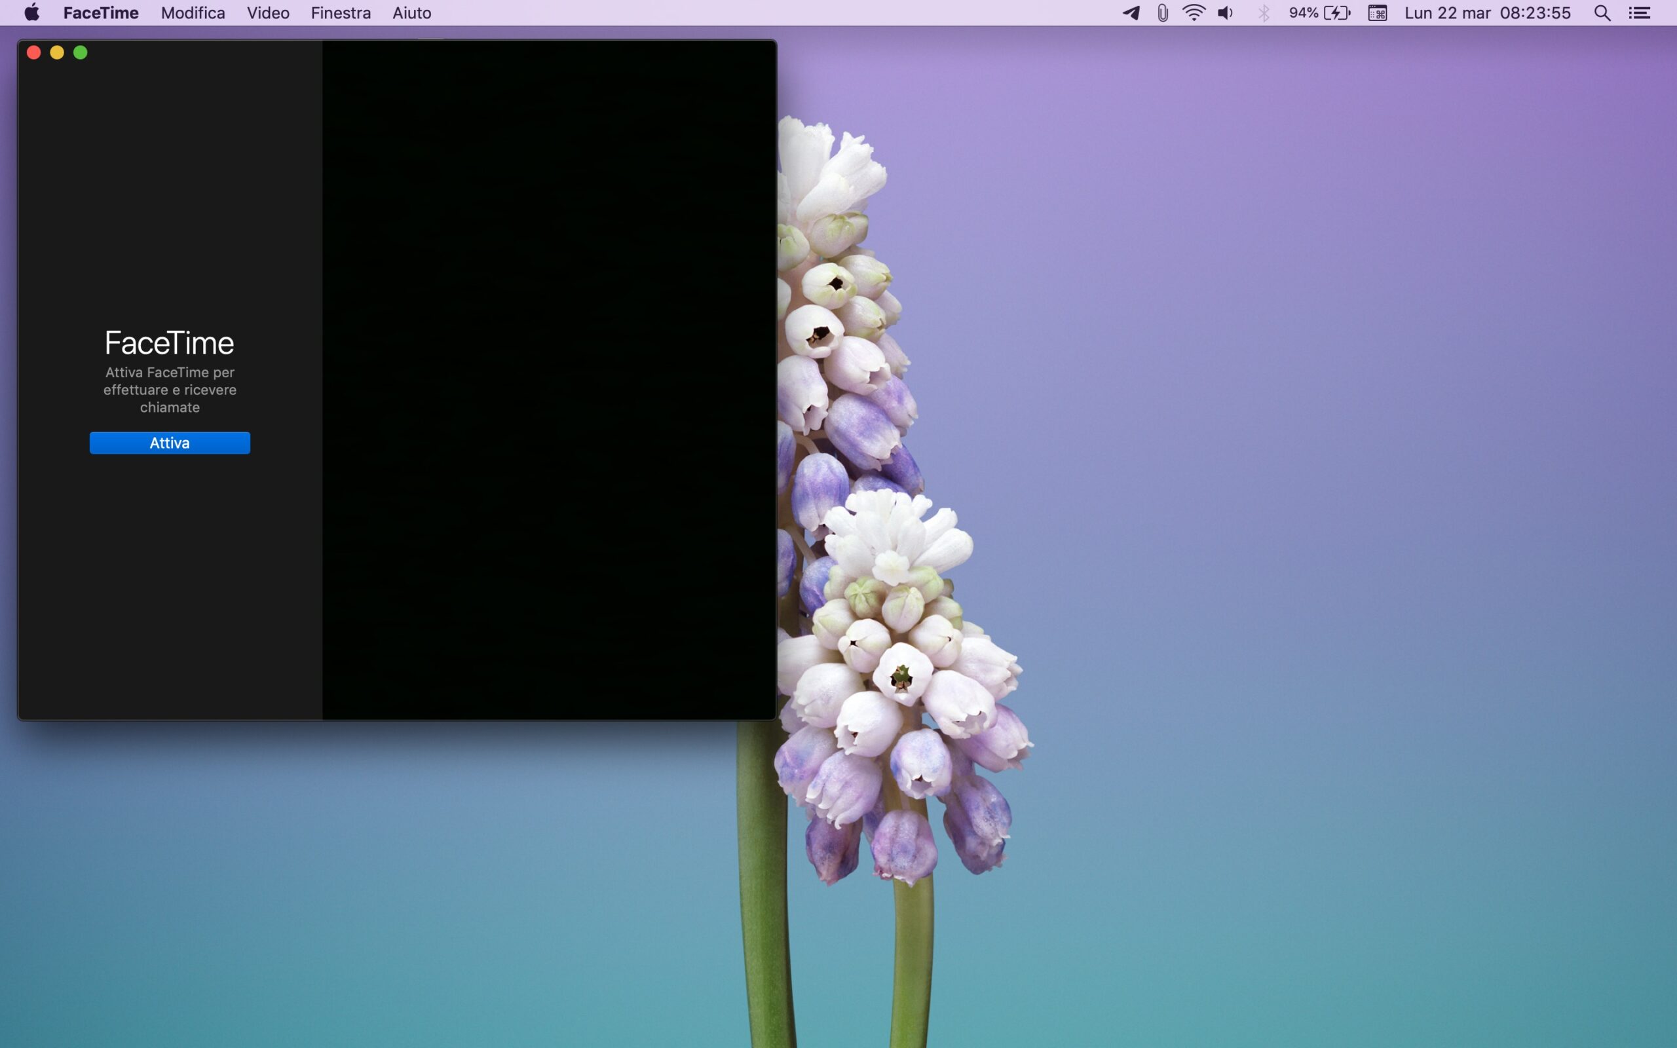Open the Video menu
1677x1048 pixels.
[268, 13]
